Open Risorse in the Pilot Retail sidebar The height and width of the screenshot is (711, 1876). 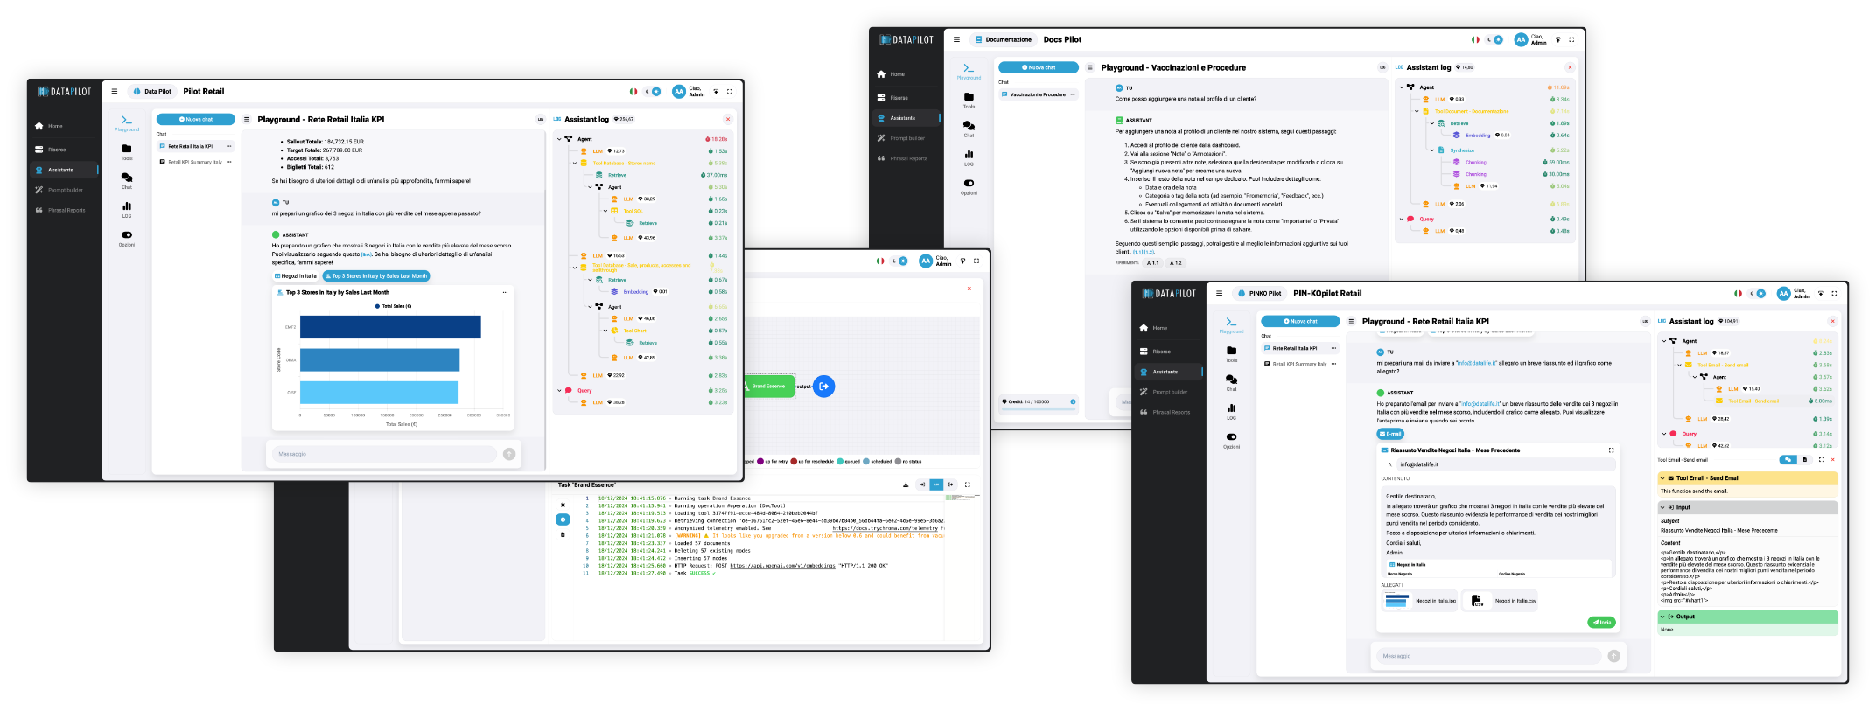(x=51, y=150)
